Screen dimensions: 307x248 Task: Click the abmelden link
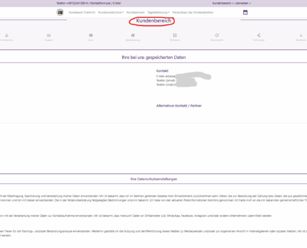(x=243, y=3)
